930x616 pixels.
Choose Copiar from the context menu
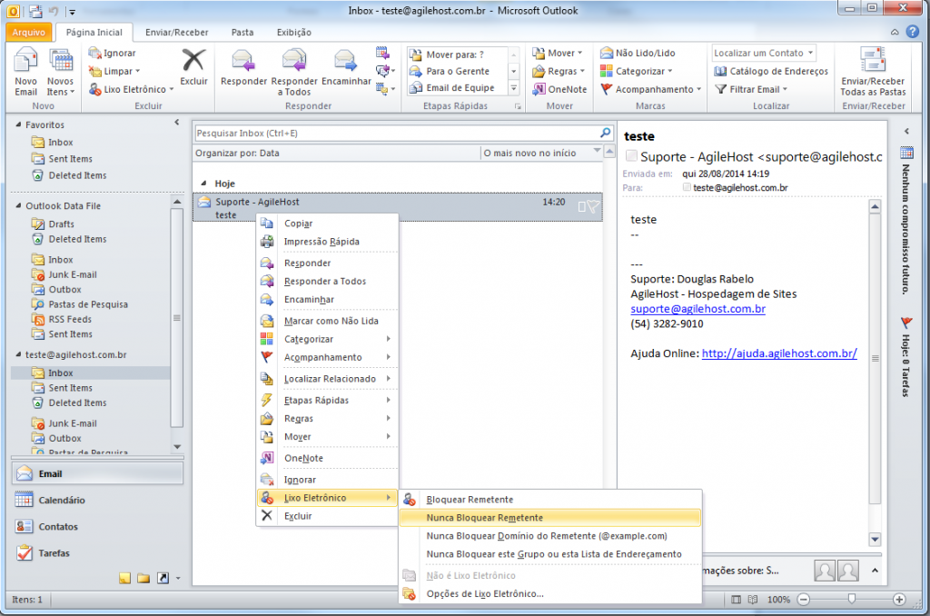pos(327,224)
